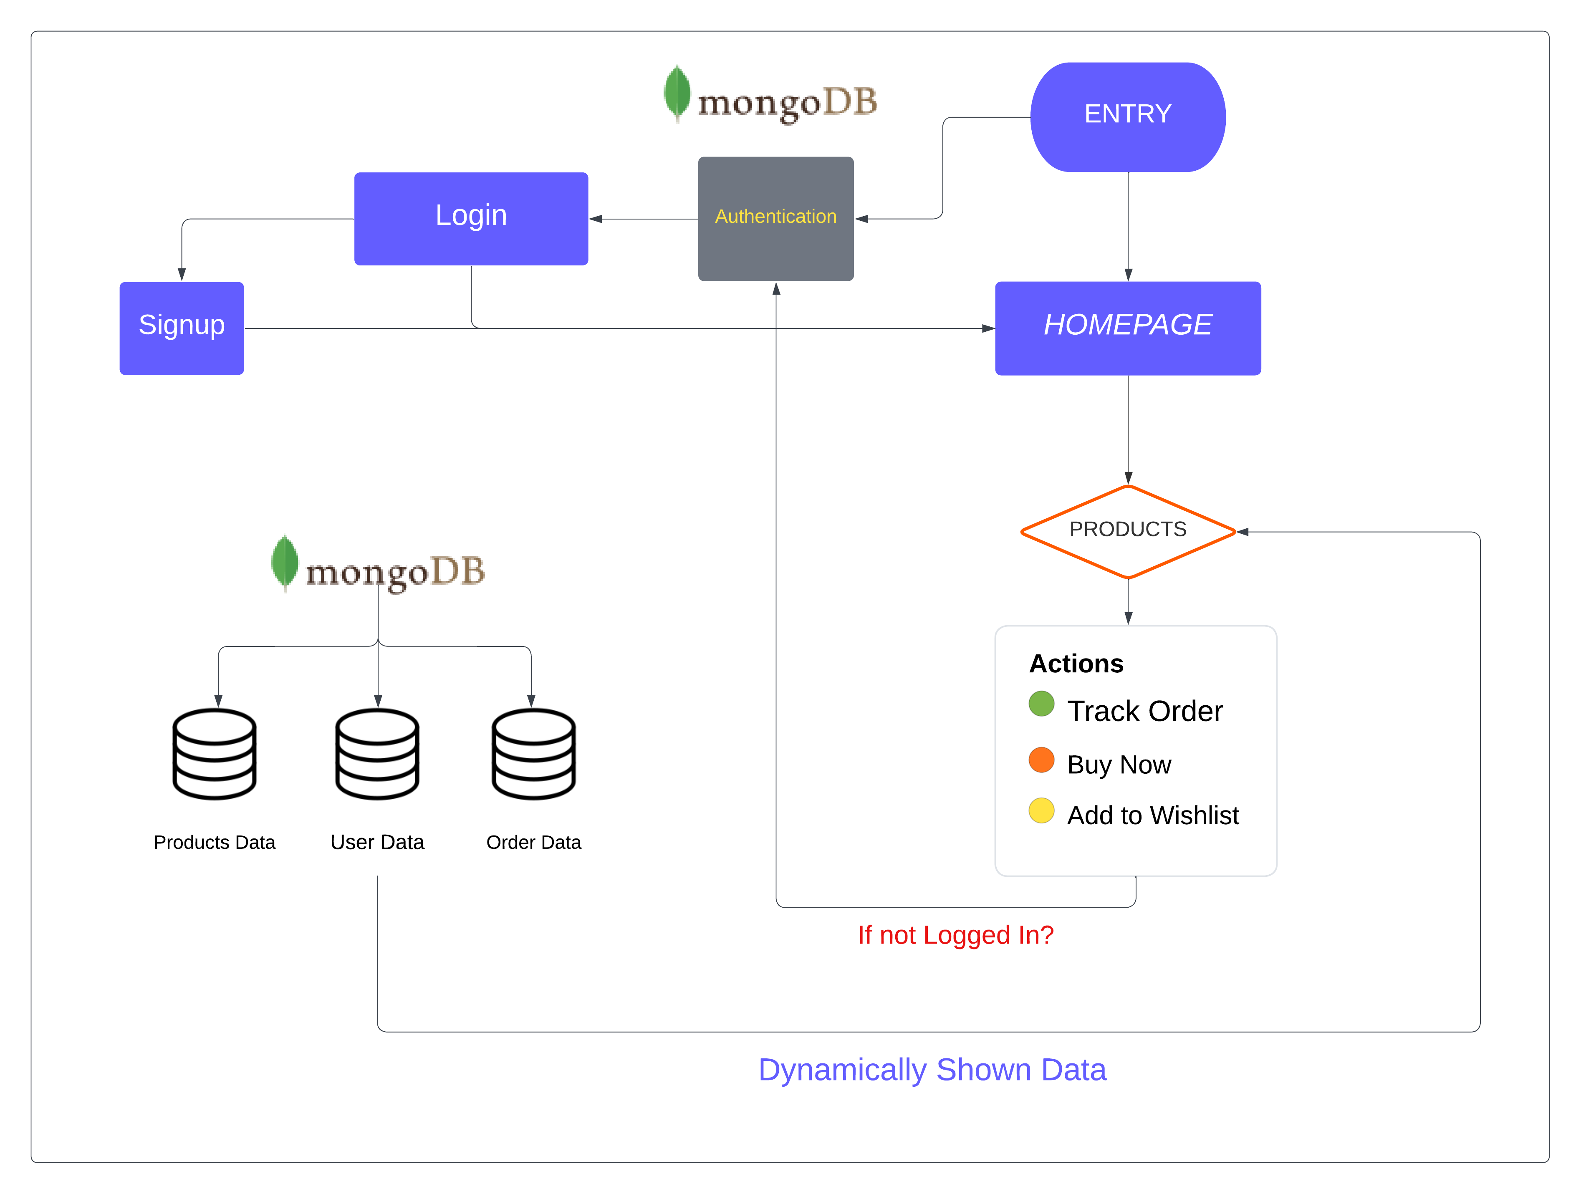Click the Order Data database icon
The height and width of the screenshot is (1194, 1581).
tap(533, 754)
